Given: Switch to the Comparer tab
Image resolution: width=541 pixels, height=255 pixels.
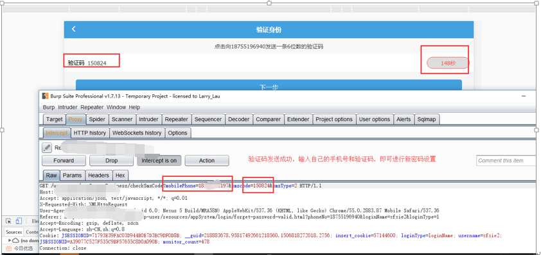Looking at the screenshot, I should click(x=268, y=119).
